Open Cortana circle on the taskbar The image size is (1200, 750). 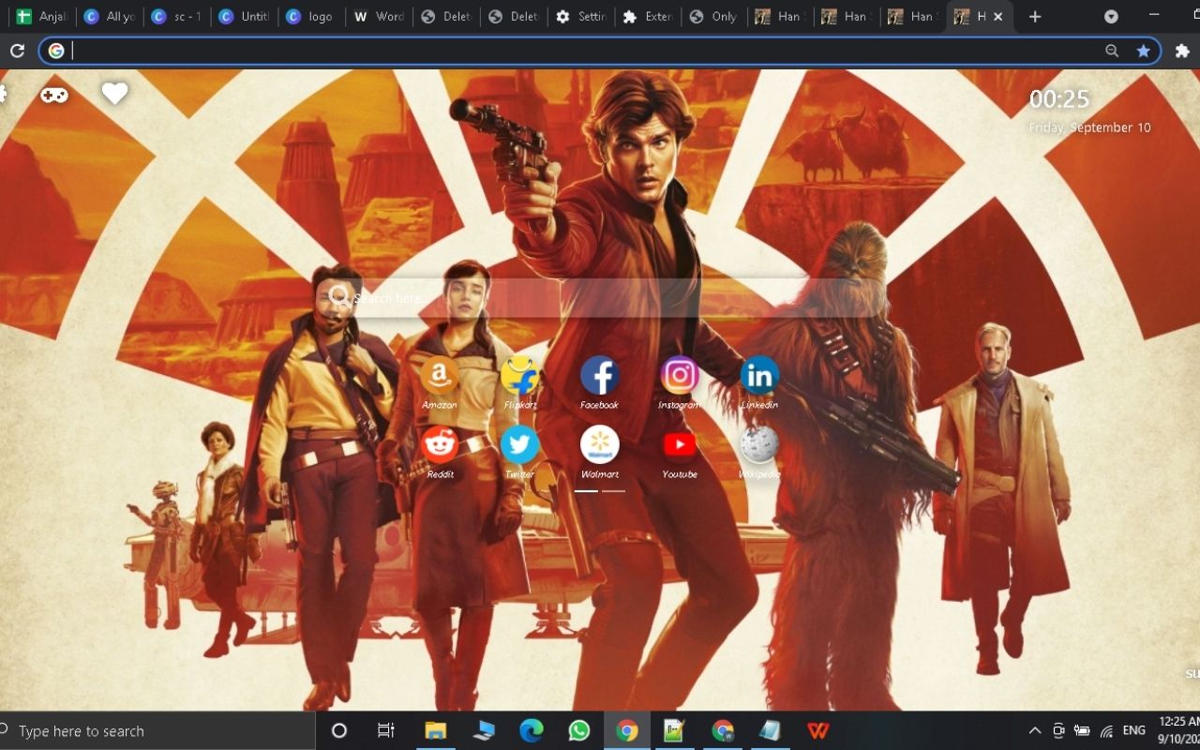click(339, 730)
